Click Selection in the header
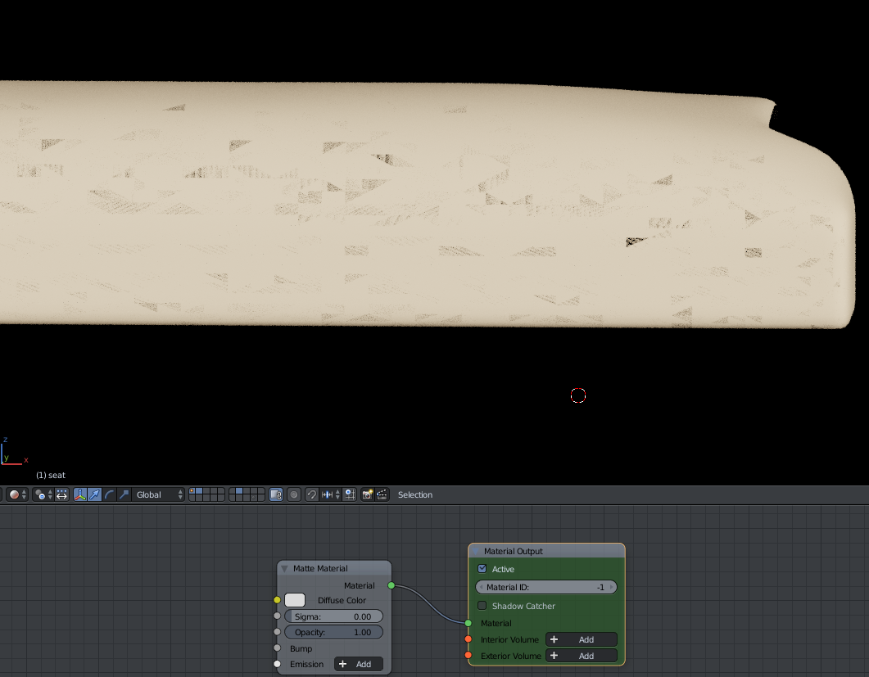Viewport: 869px width, 677px height. click(414, 494)
